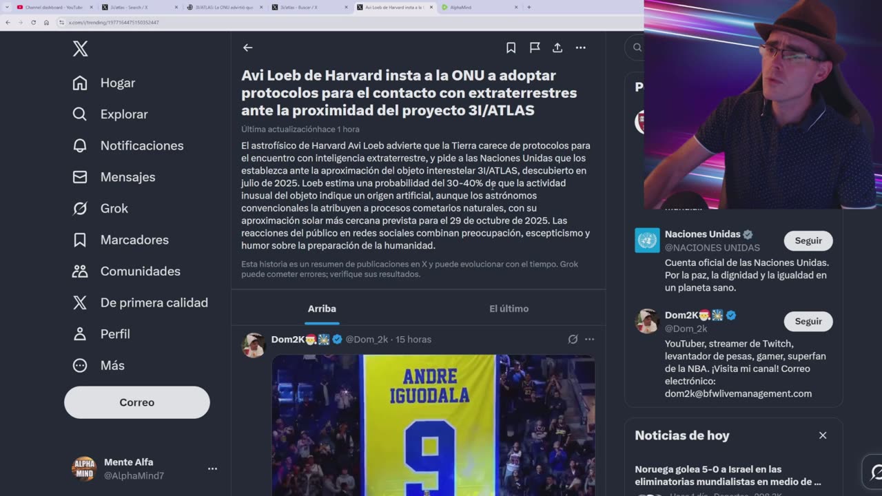The height and width of the screenshot is (496, 882).
Task: Click the De primera calidad X icon
Action: click(x=80, y=302)
